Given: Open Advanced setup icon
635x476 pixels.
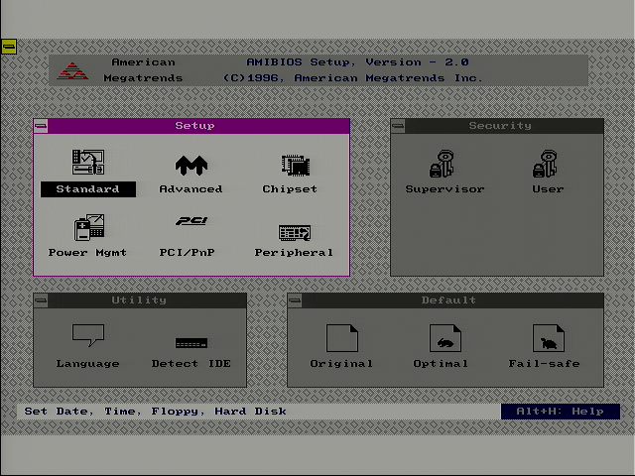Looking at the screenshot, I should (190, 164).
